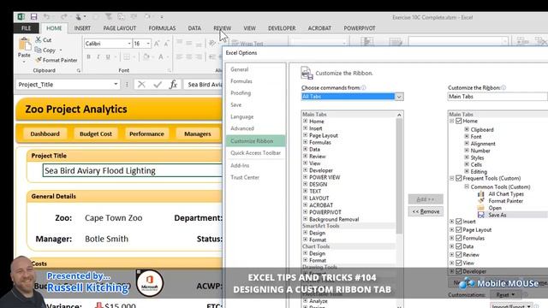Toggle the Review checkbox on the right list
Screen dimensions: 548x308
459,255
